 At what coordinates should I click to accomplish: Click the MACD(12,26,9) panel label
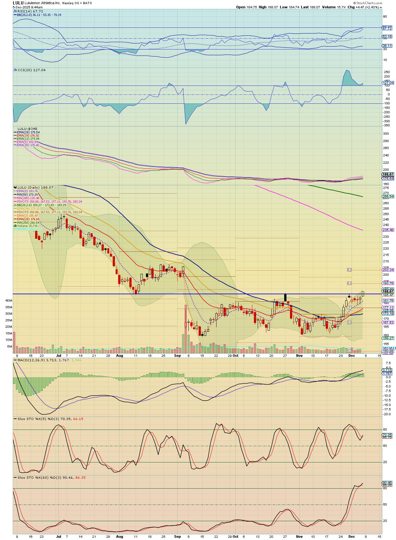[31, 360]
